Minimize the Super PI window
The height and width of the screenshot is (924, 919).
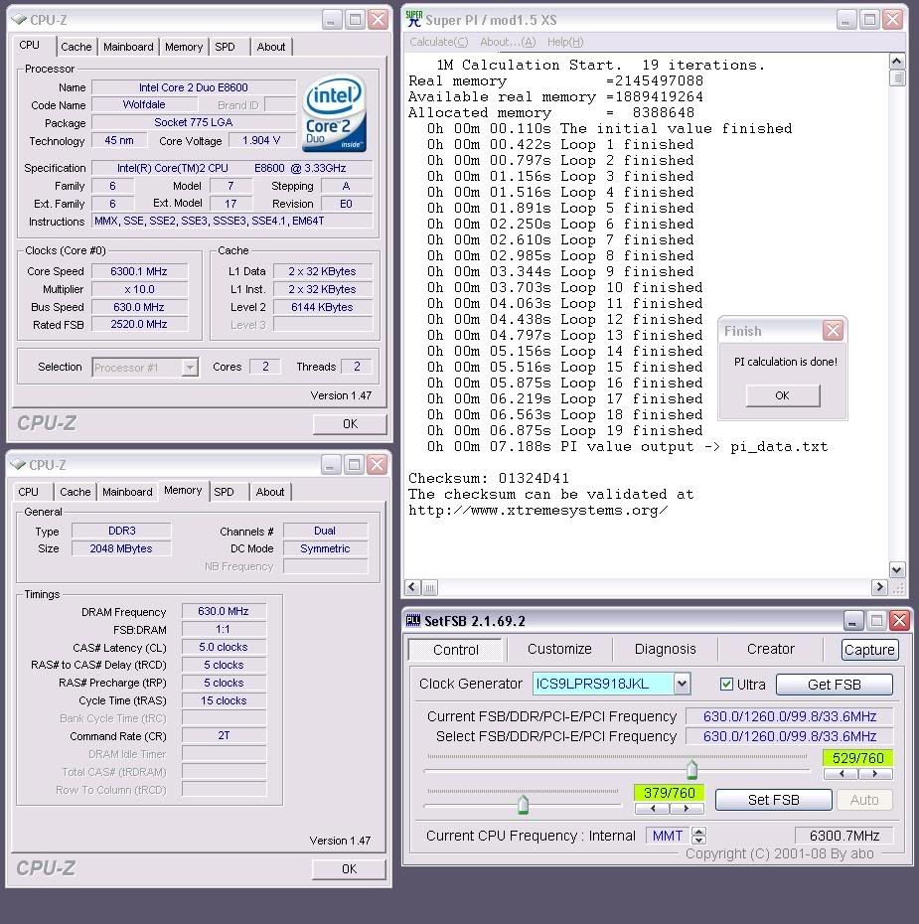coord(845,20)
